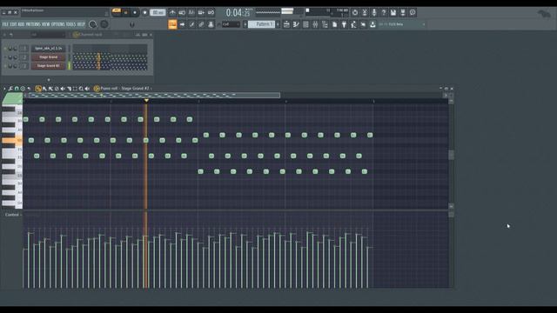The width and height of the screenshot is (557, 313).
Task: Adjust the main volume knob beside HELP
Action: point(93,24)
